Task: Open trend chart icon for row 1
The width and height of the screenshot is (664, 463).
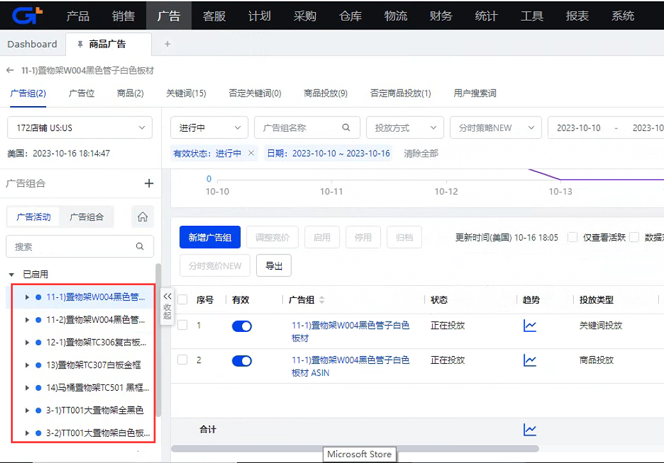Action: pyautogui.click(x=530, y=326)
